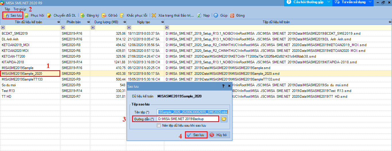Screen dimensions: 392x151
Task: Cancel the dialog with Hủy bỏ button
Action: tap(219, 135)
